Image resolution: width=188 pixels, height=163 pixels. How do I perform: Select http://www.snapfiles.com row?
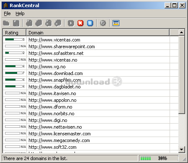coord(90,80)
